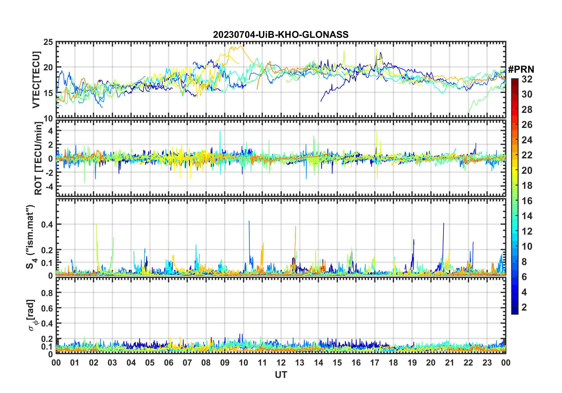The image size is (562, 393).
Task: Click S4 axis tick label 0.4
Action: [x=47, y=225]
